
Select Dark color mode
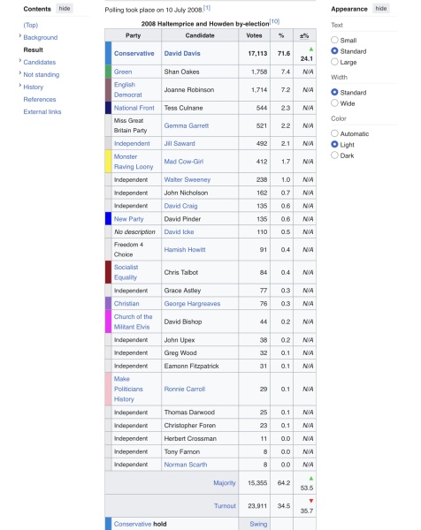pos(334,155)
